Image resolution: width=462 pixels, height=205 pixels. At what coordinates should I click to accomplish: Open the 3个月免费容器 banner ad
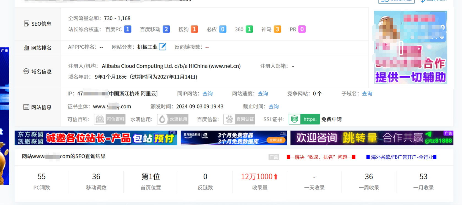tap(234, 138)
